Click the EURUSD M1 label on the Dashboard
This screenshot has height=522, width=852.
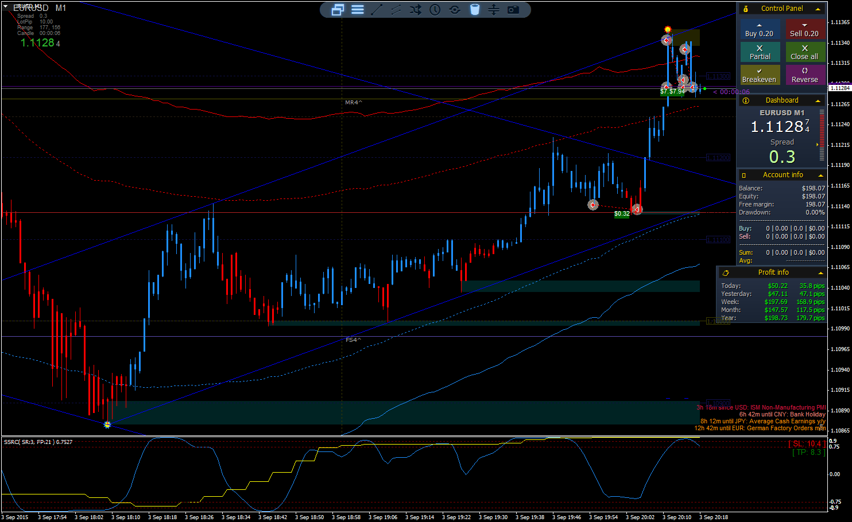(x=782, y=113)
